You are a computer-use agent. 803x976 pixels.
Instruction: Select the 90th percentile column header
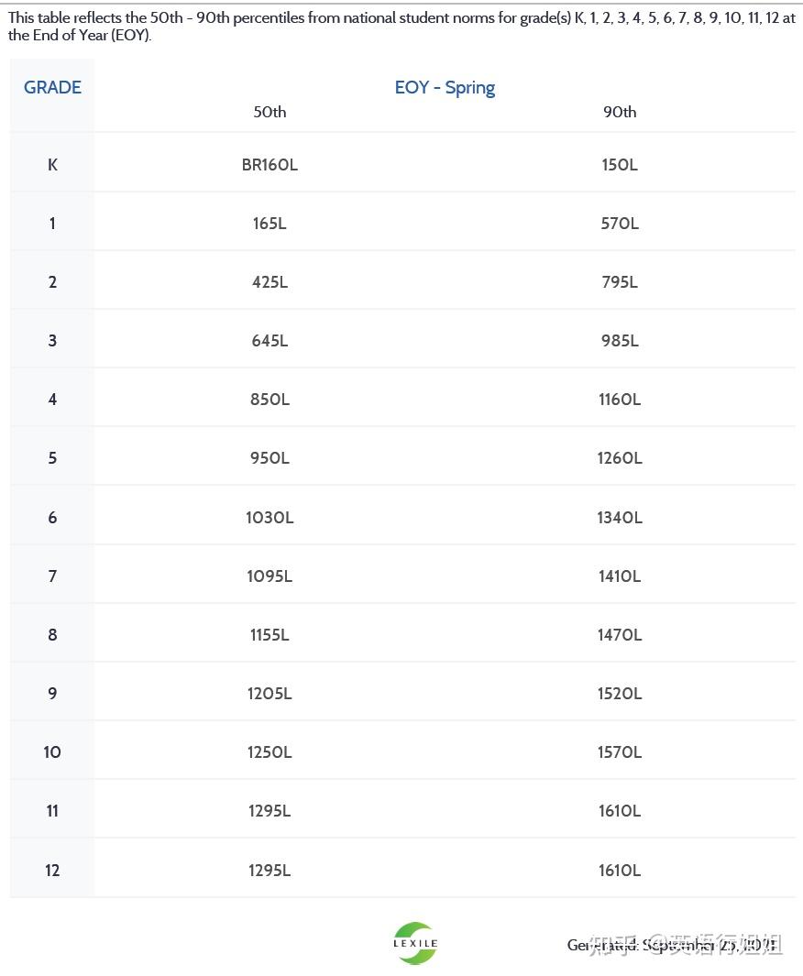click(x=620, y=112)
